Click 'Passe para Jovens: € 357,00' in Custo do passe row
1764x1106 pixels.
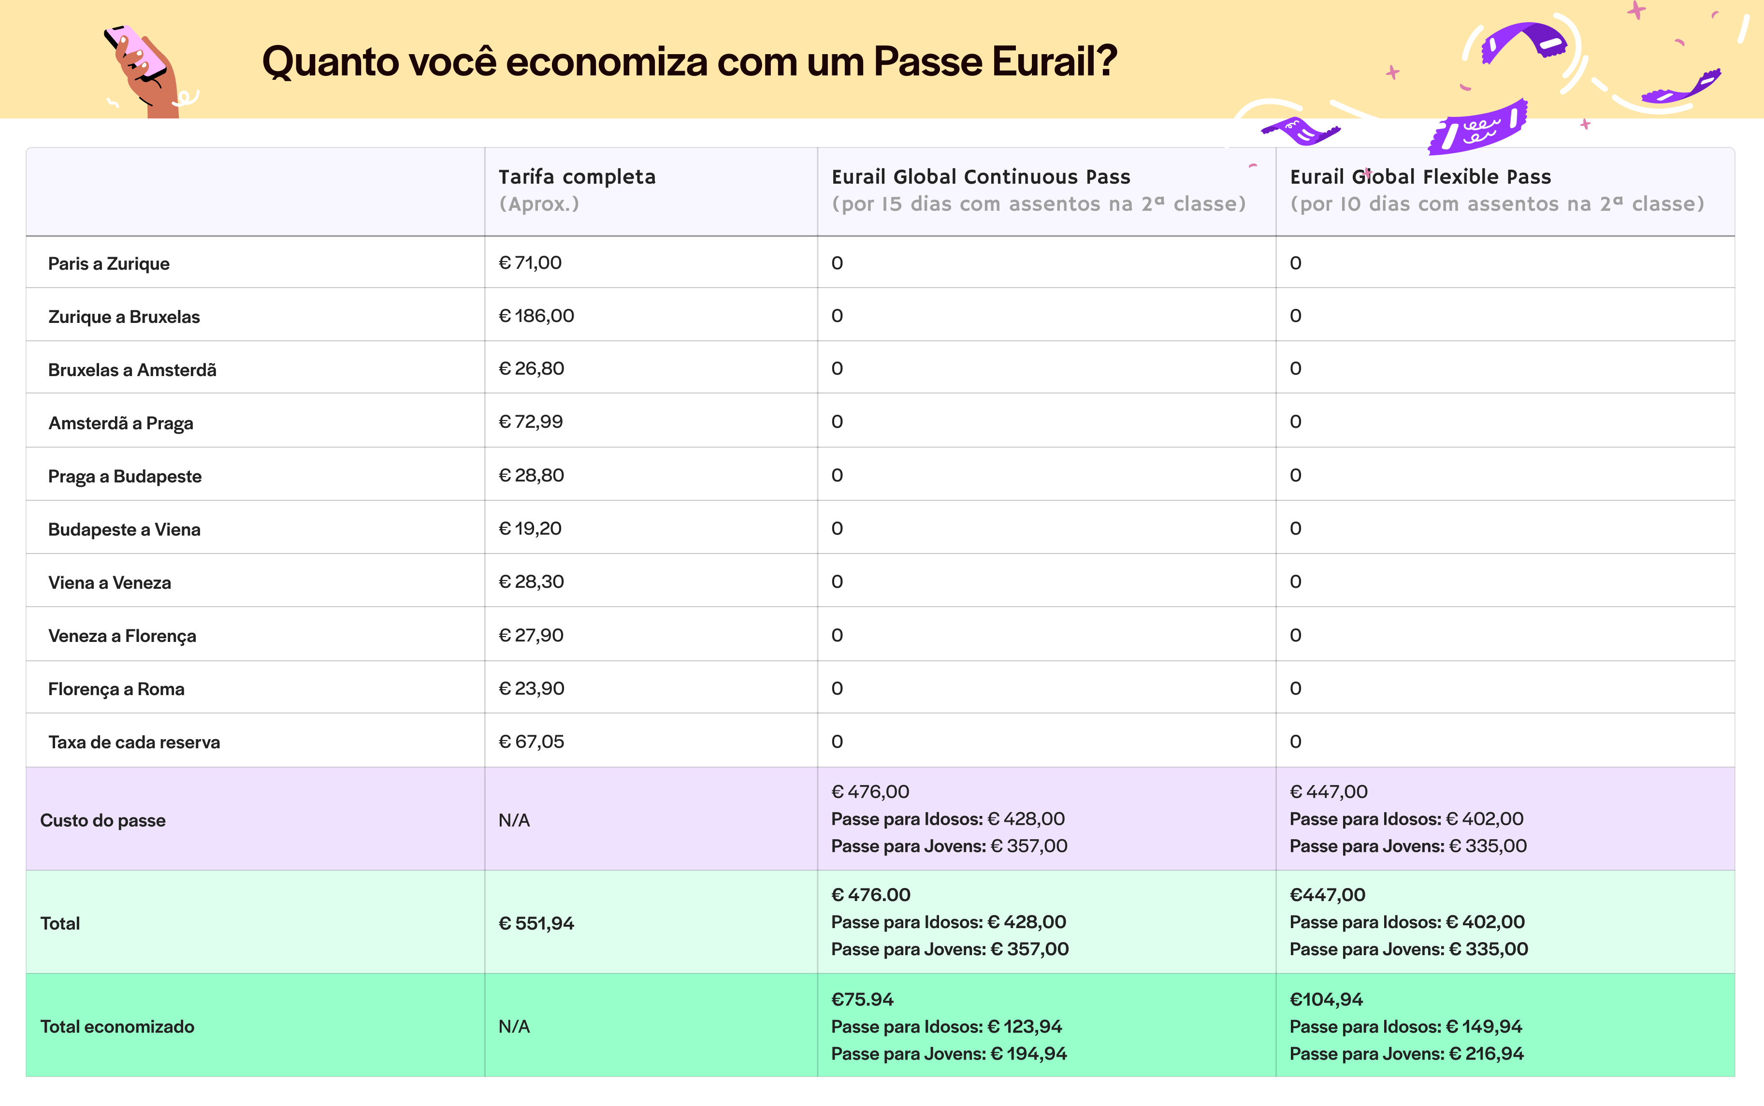tap(949, 846)
